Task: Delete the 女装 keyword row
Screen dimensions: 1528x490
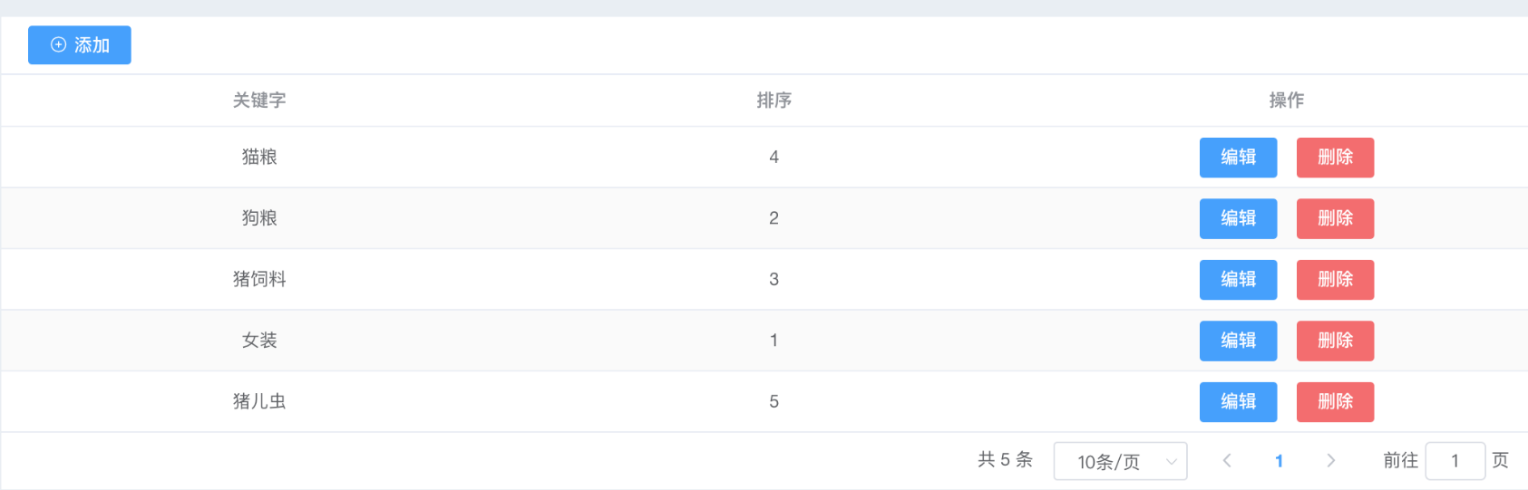Action: click(x=1335, y=341)
